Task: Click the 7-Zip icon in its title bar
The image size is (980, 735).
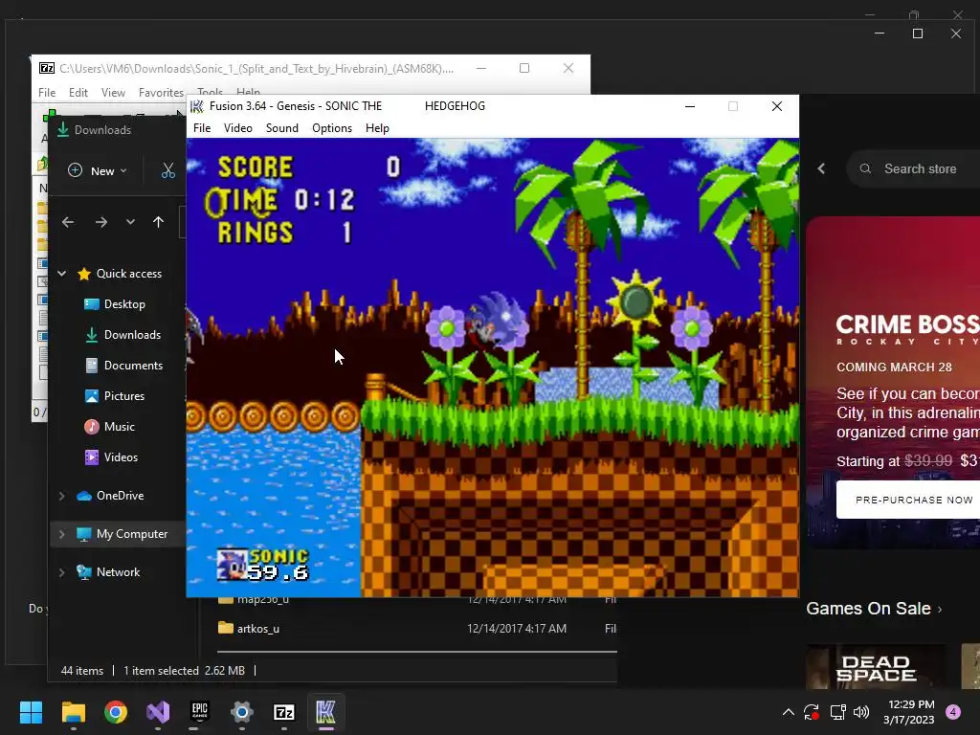Action: (47, 68)
